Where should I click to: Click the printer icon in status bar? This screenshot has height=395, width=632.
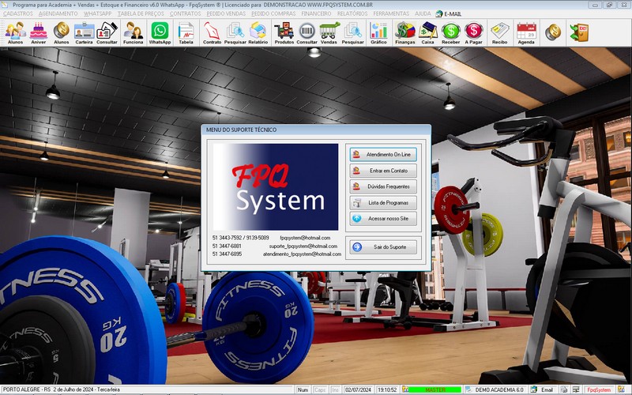pos(564,389)
